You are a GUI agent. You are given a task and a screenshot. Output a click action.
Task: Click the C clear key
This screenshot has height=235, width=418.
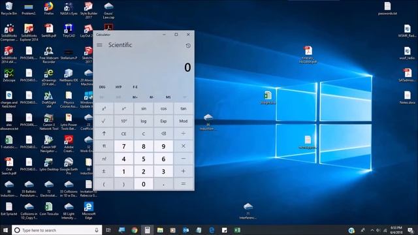pyautogui.click(x=144, y=133)
